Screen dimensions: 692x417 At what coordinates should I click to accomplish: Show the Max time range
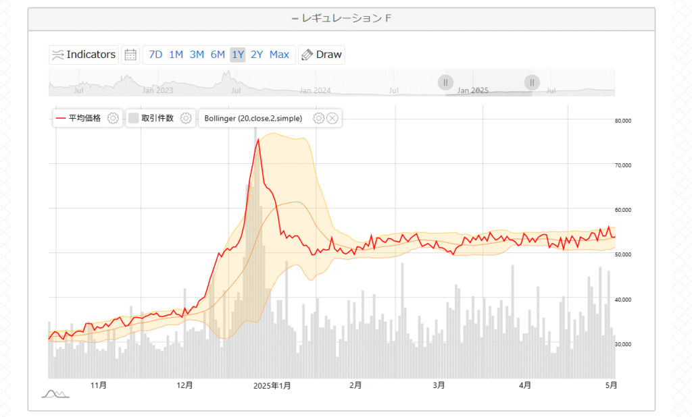pos(279,55)
